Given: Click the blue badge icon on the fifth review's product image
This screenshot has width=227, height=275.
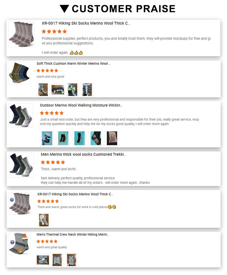Looking at the screenshot, I should (12, 200).
